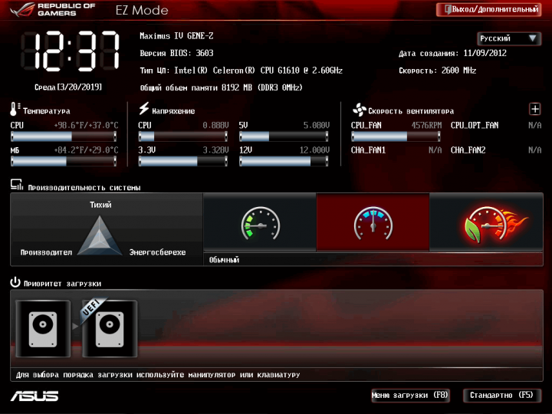Click the ROG Republic of Gamers logo
The image size is (552, 414).
pyautogui.click(x=53, y=10)
